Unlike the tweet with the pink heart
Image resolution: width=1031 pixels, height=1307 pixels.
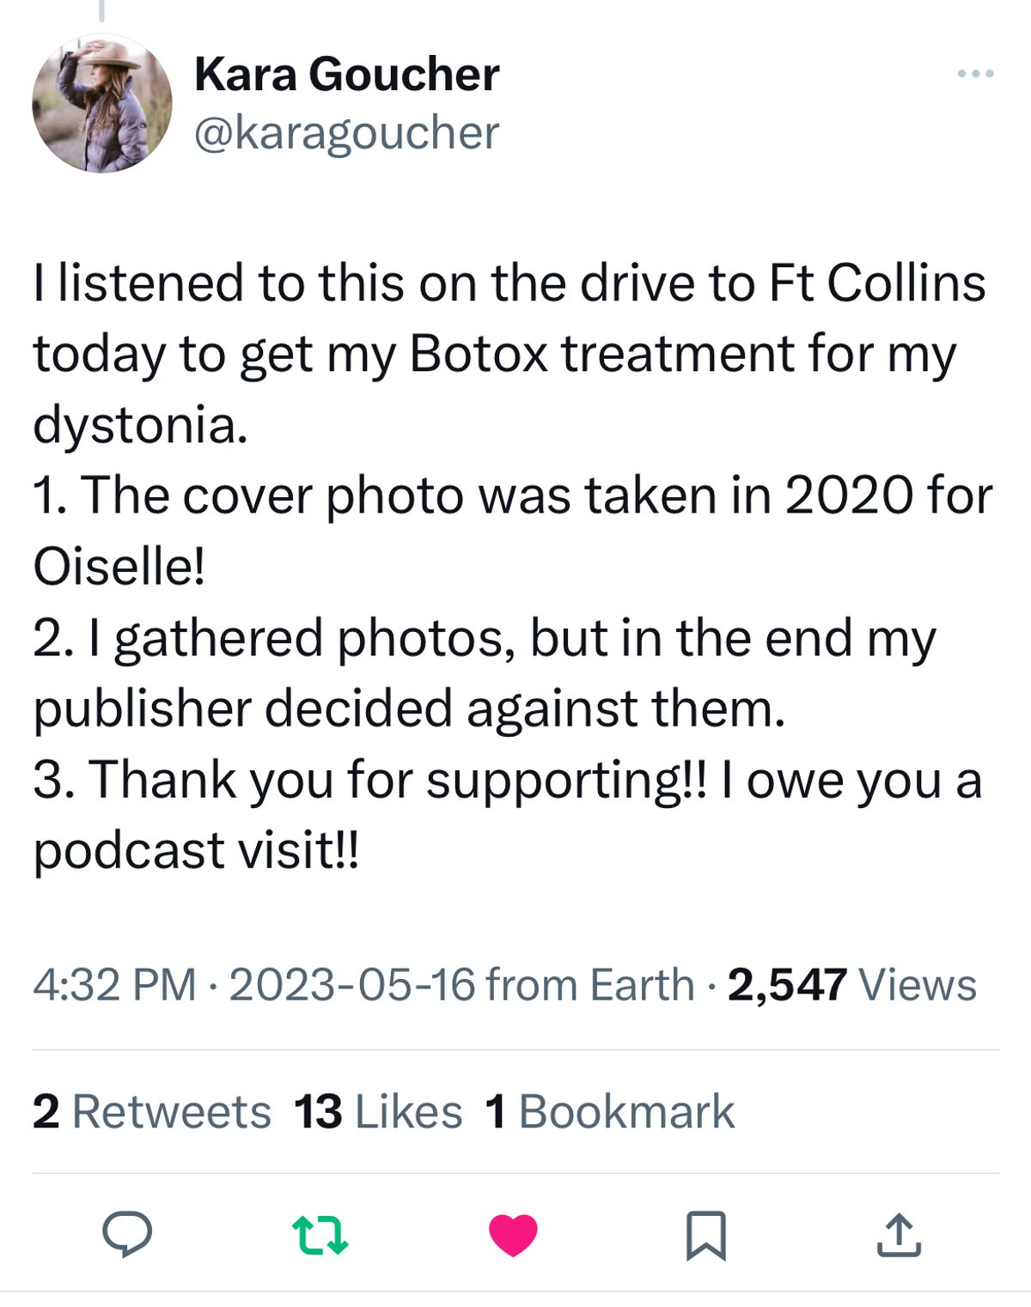513,1236
